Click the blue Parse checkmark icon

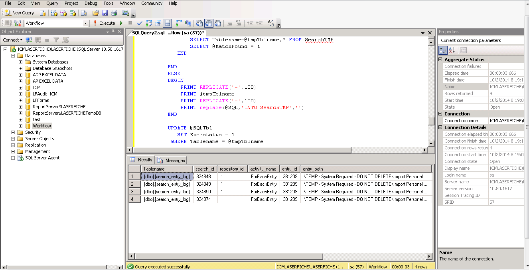point(140,23)
